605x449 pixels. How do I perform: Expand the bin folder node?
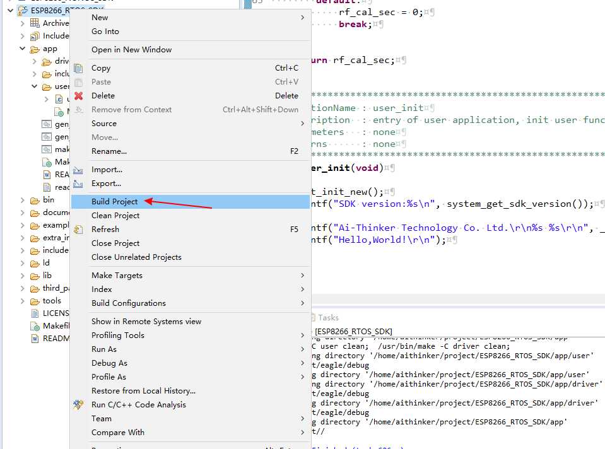point(22,200)
